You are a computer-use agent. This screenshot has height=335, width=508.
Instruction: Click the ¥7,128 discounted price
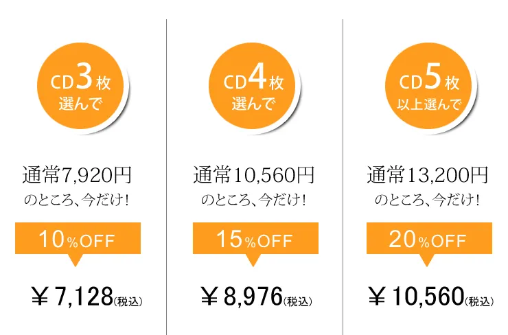(x=72, y=297)
